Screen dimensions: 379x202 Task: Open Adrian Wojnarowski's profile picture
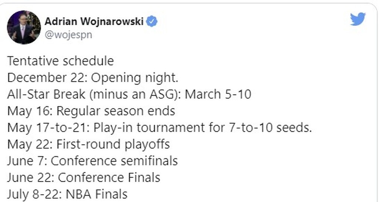24,27
